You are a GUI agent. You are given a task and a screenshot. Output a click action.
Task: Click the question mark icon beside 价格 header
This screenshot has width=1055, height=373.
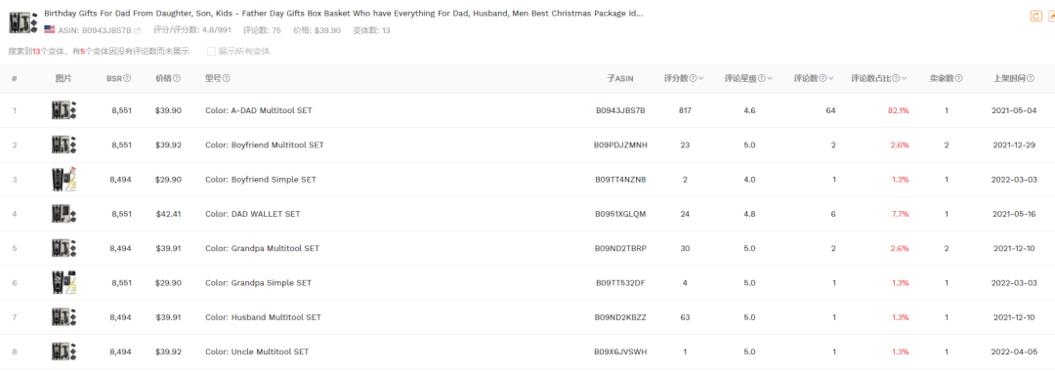click(x=176, y=79)
